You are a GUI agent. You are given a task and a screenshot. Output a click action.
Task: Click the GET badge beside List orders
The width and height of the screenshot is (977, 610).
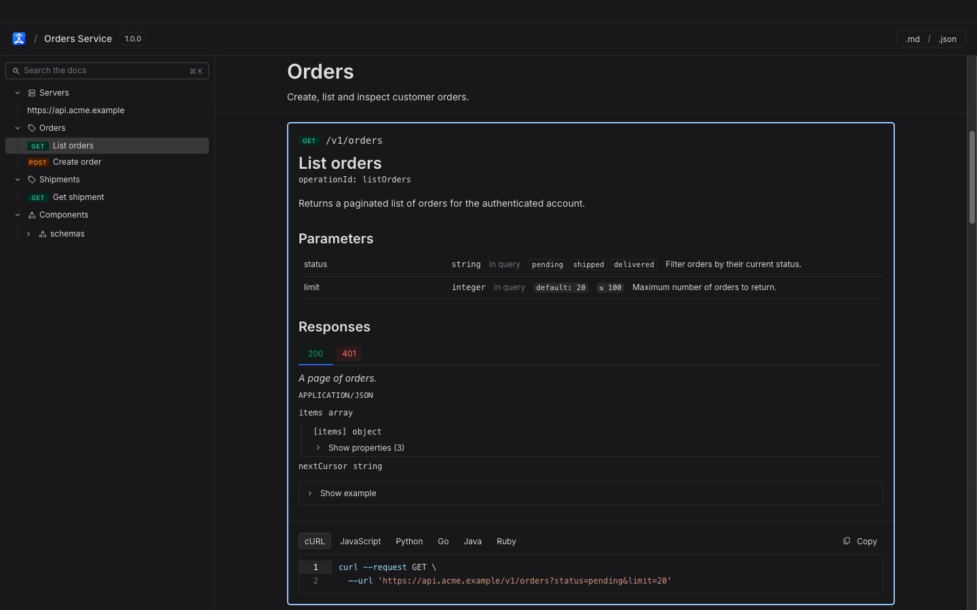pyautogui.click(x=38, y=146)
